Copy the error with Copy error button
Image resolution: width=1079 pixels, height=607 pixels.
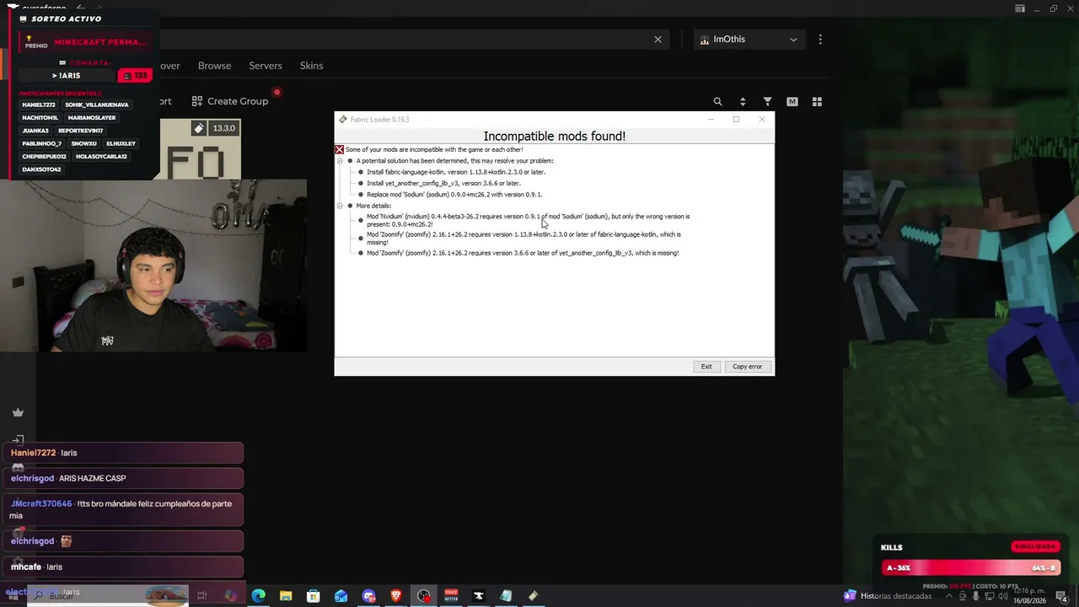(x=747, y=367)
